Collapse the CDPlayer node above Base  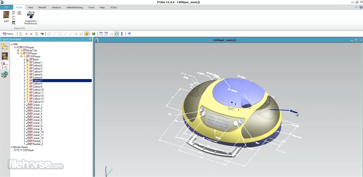click(x=21, y=57)
